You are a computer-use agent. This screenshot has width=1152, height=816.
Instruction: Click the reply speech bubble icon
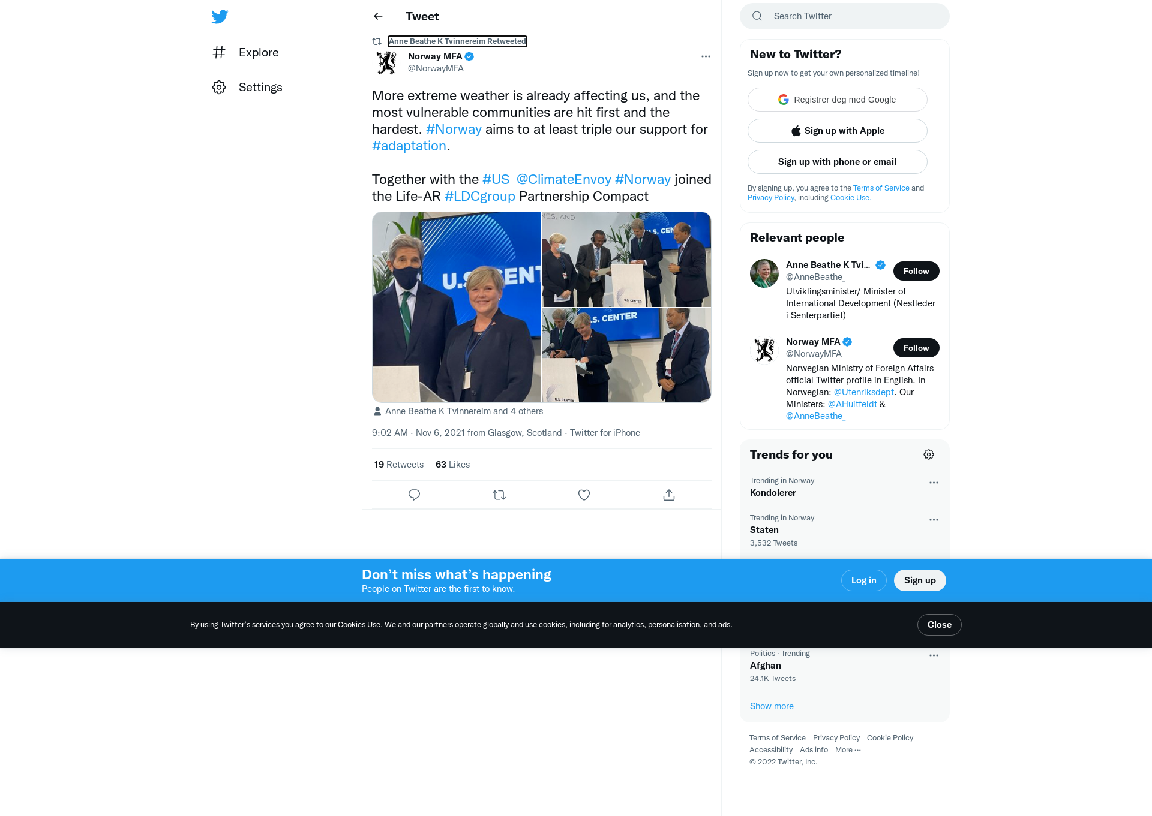pyautogui.click(x=414, y=495)
